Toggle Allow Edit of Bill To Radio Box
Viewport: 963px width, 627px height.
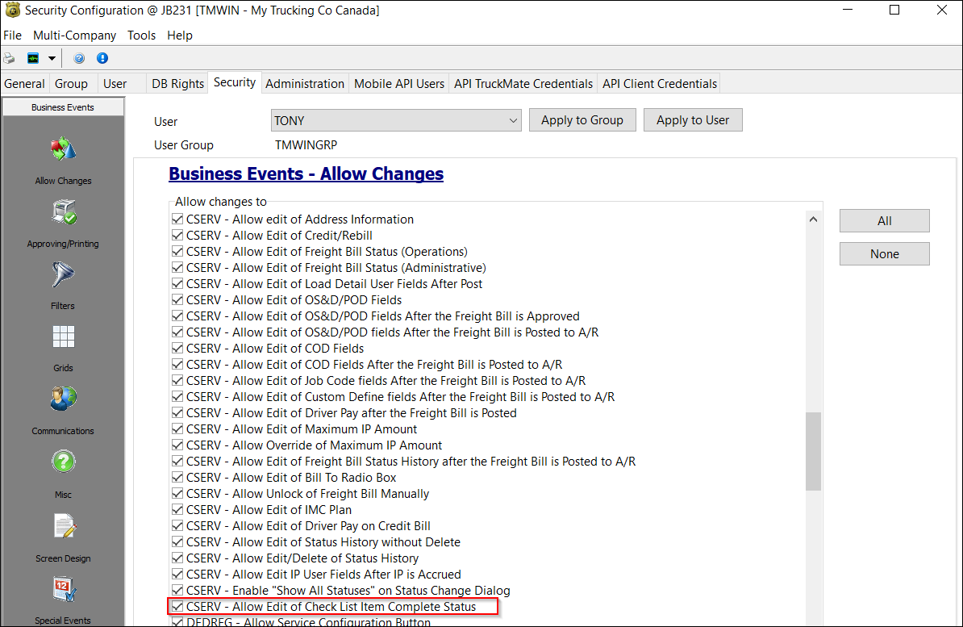[x=177, y=477]
